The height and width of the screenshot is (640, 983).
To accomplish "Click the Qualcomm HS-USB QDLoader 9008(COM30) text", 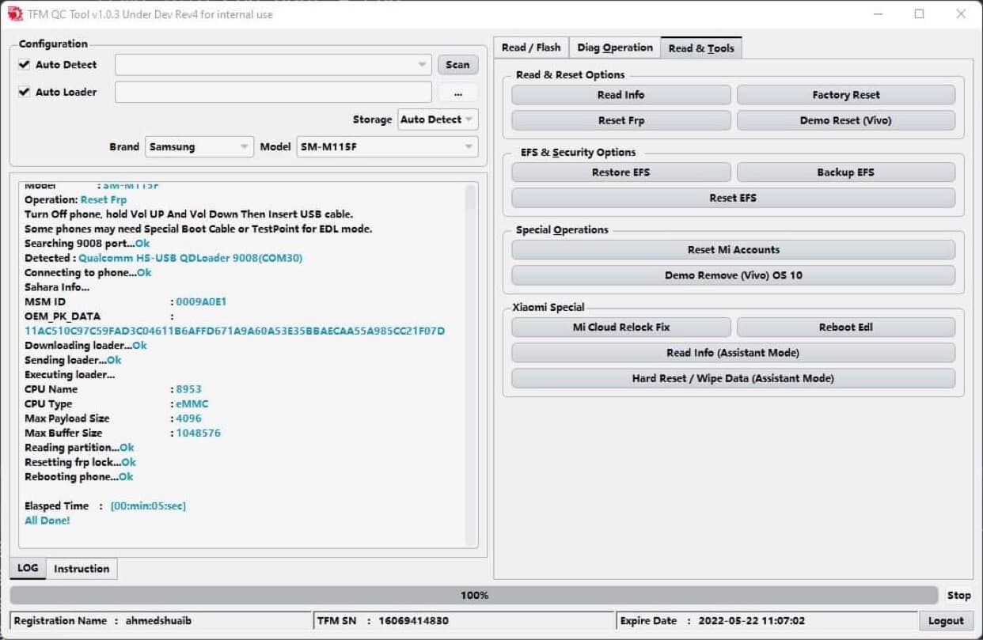I will pos(190,258).
